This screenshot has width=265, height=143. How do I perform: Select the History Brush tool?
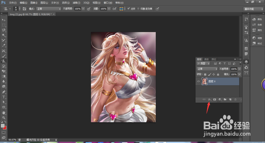(x=3, y=66)
